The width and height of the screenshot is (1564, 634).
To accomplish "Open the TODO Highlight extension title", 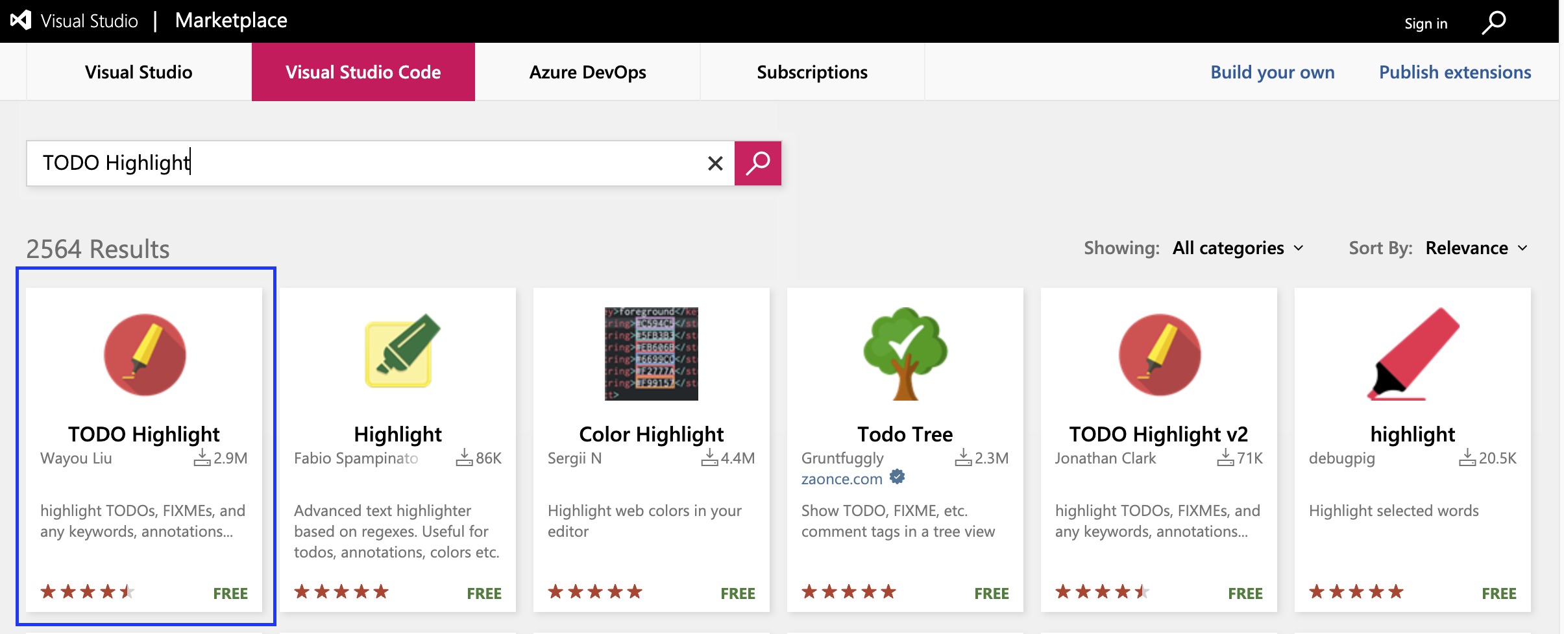I will pos(144,434).
